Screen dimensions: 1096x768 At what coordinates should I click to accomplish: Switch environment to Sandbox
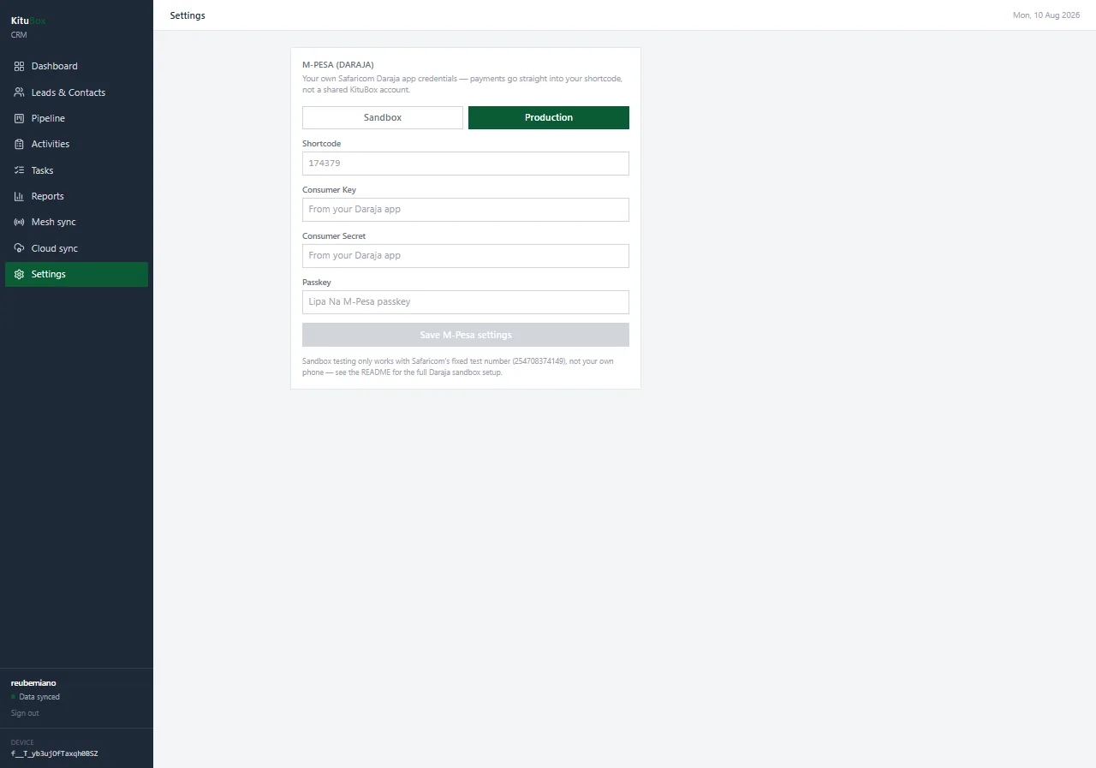pyautogui.click(x=383, y=117)
